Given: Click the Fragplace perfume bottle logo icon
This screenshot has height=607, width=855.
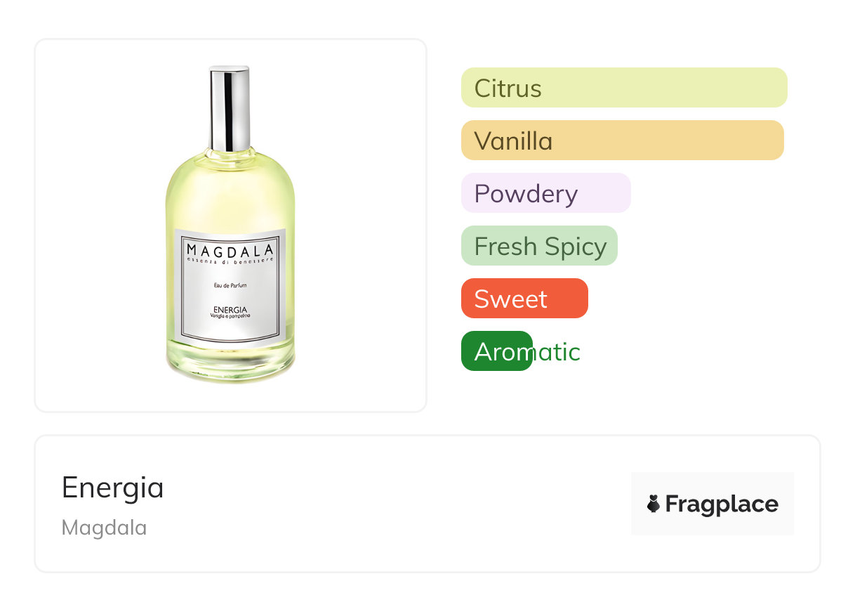Looking at the screenshot, I should tap(654, 504).
